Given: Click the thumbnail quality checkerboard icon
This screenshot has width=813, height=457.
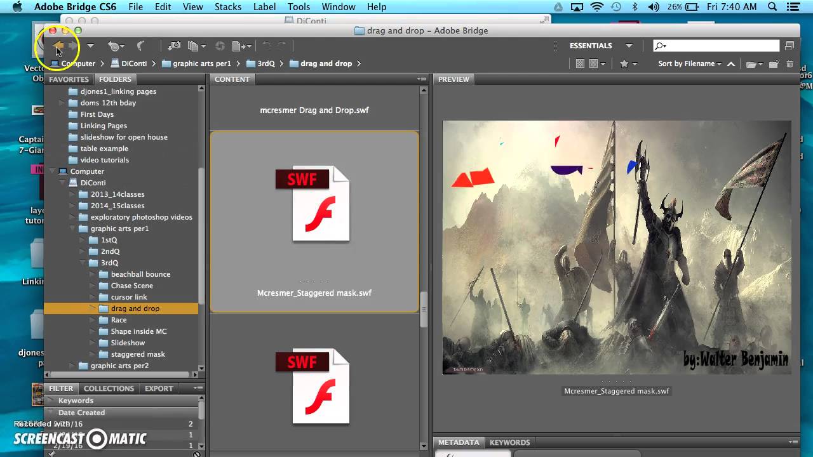Looking at the screenshot, I should (x=580, y=63).
